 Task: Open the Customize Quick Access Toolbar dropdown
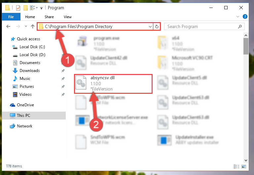(42, 8)
